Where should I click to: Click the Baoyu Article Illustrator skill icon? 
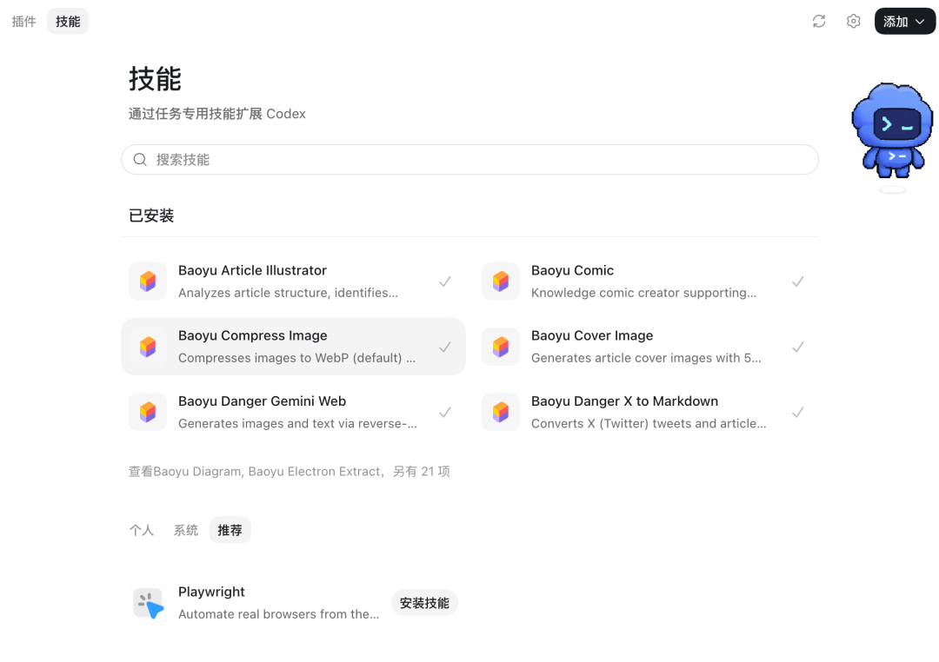[x=147, y=281]
